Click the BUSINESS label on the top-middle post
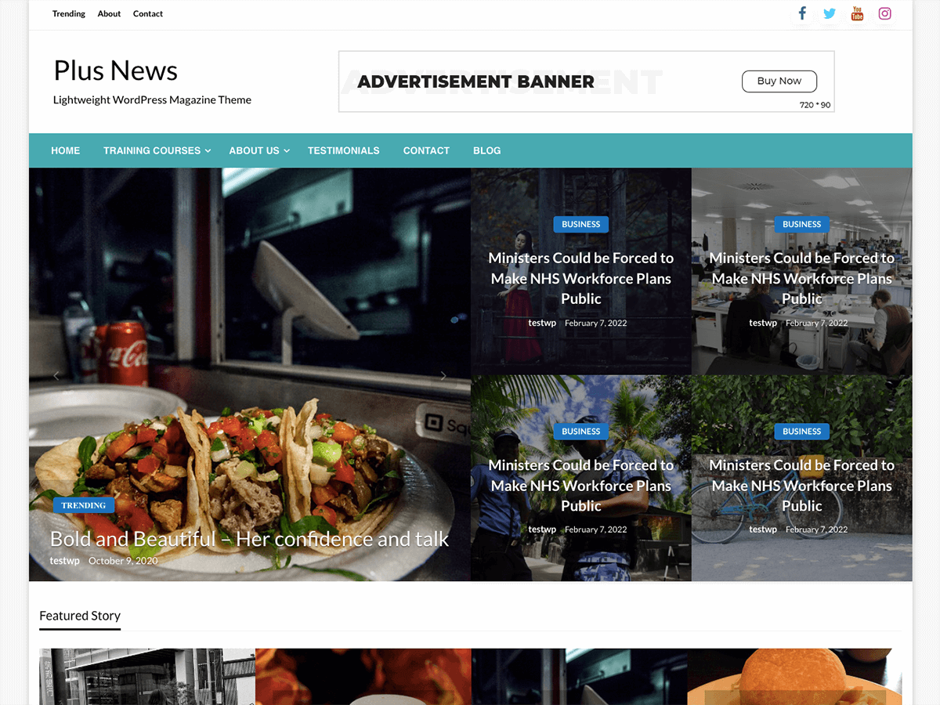940x705 pixels. coord(580,224)
